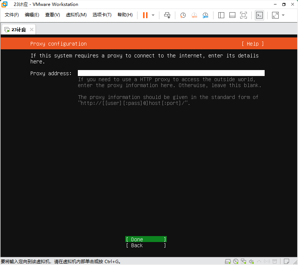The image size is (298, 265).
Task: Click the Bluetooth device status icon
Action: point(267,261)
